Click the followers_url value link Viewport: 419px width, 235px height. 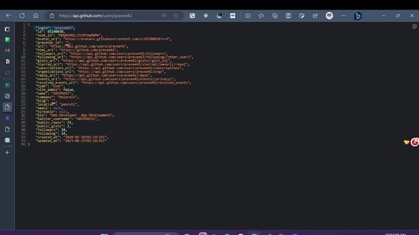(x=117, y=54)
